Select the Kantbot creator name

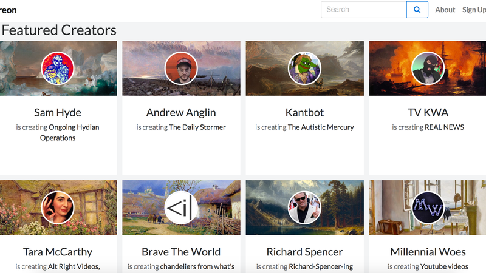(304, 113)
